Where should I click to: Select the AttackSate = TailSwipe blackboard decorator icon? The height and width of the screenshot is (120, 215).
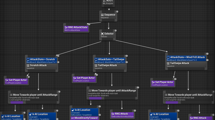96,59
